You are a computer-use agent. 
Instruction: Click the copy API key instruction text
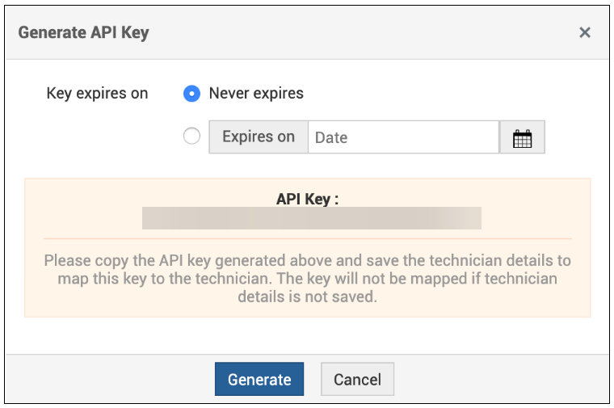pos(307,279)
